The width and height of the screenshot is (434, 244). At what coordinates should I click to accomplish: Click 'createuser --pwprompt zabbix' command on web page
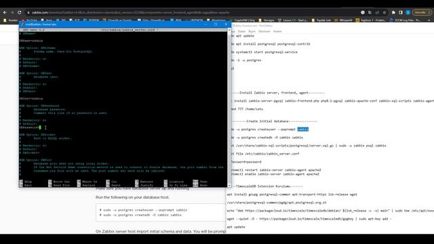[143, 210]
